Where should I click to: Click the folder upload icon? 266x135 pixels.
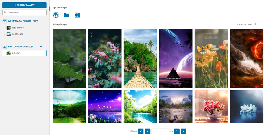[66, 15]
